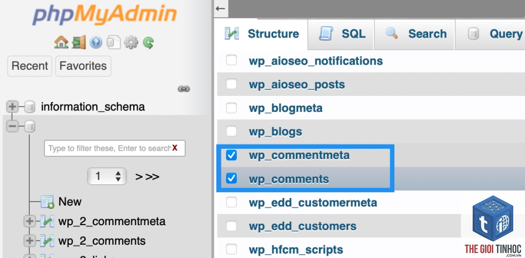Open wp_comments table link
This screenshot has height=258, width=525.
(x=289, y=179)
